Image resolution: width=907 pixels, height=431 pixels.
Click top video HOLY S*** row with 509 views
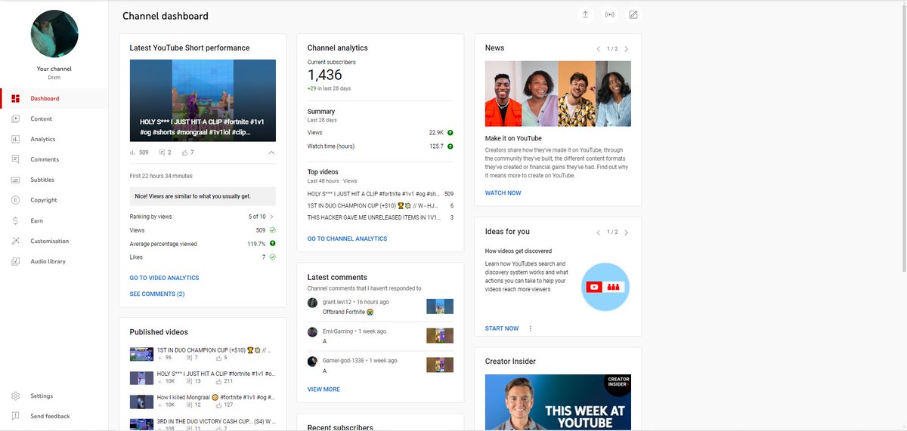(380, 194)
